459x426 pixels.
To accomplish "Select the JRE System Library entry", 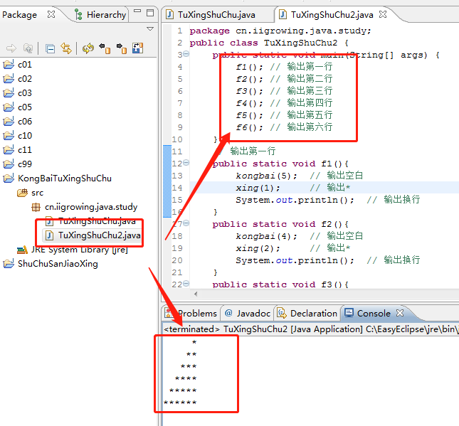I will click(x=73, y=250).
